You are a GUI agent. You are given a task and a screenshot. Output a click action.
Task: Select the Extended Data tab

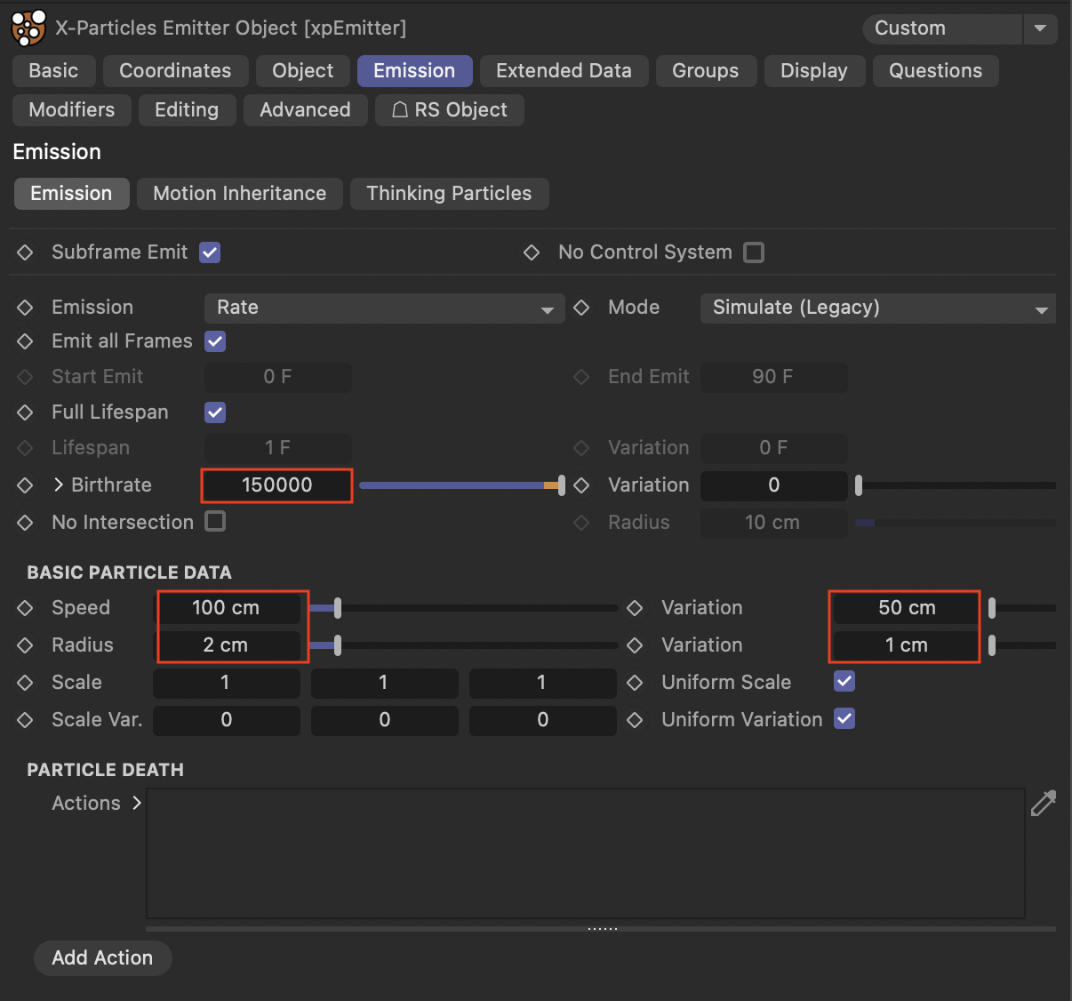click(x=564, y=71)
